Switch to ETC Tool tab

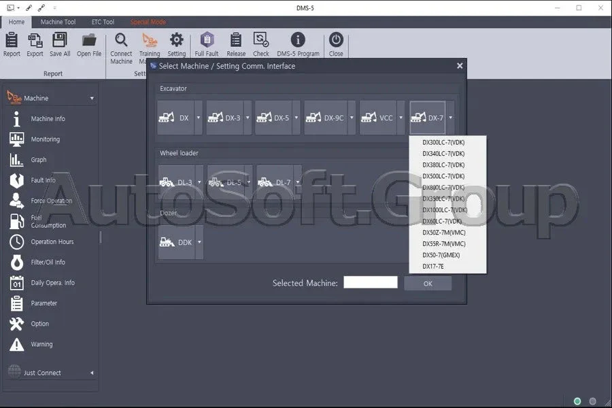tap(103, 22)
